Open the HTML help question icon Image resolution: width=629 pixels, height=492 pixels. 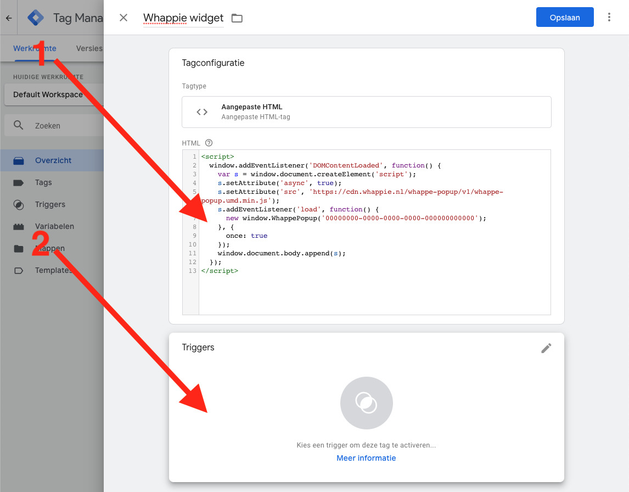click(x=209, y=143)
